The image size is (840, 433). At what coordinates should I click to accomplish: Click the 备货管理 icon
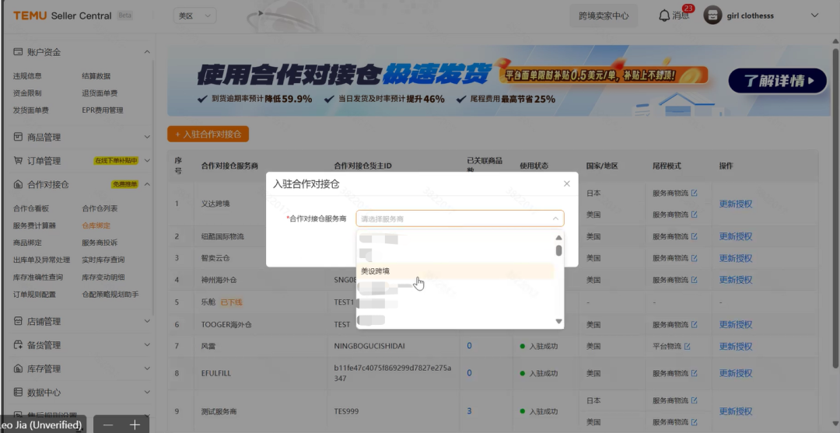point(18,345)
